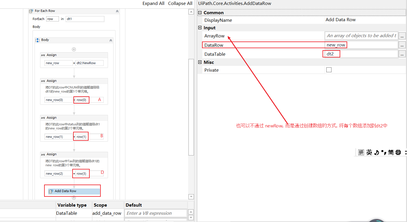
Task: Open the ellipsis browser for DataTable dt2
Action: [x=402, y=54]
